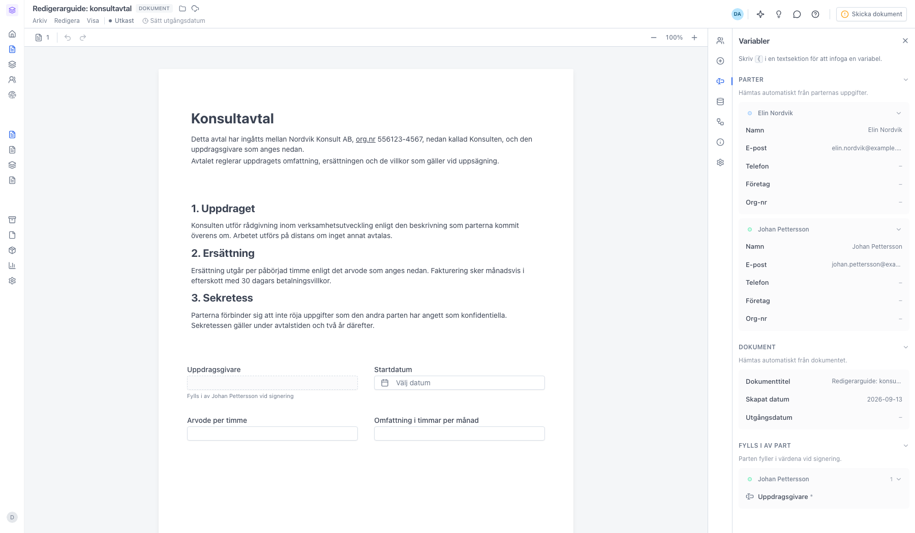Screen dimensions: 915x533
Task: Collapse the PARTER section
Action: [906, 80]
